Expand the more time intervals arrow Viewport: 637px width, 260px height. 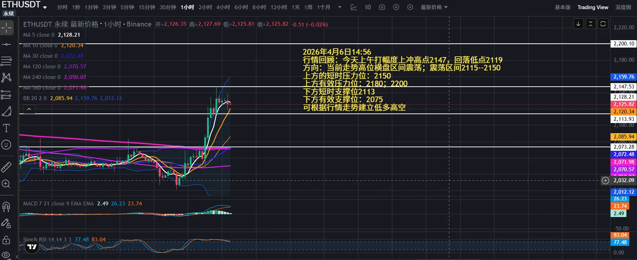[x=340, y=7]
